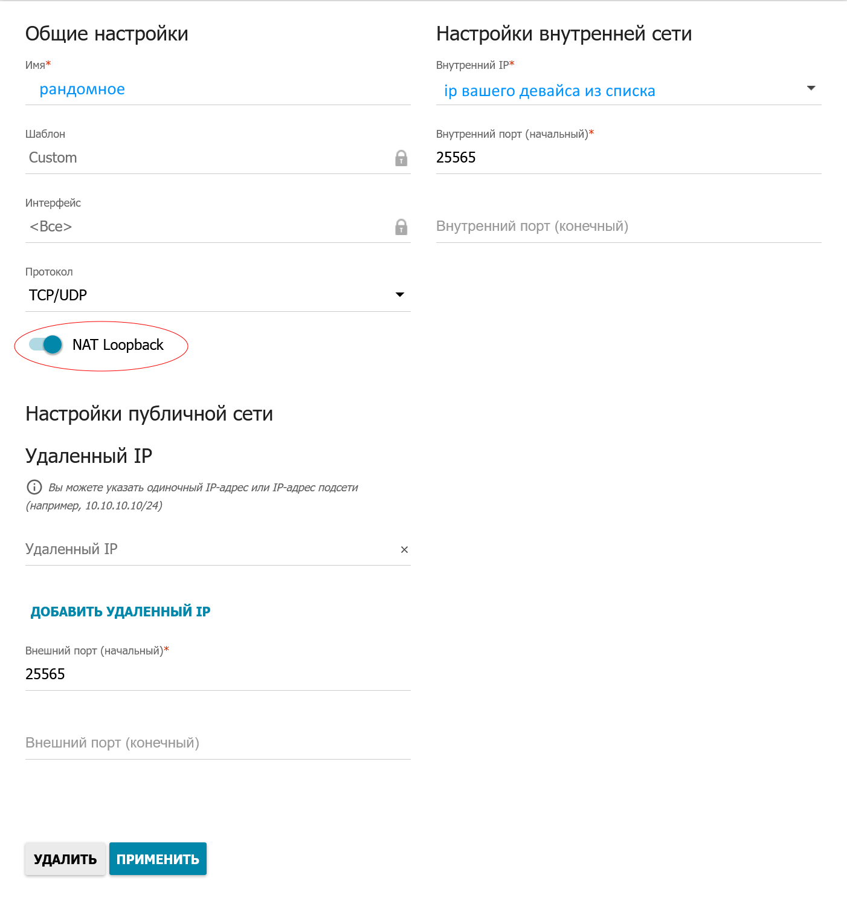Focus the Внутренний порт (конечный) field
This screenshot has height=901, width=847.
[x=629, y=227]
